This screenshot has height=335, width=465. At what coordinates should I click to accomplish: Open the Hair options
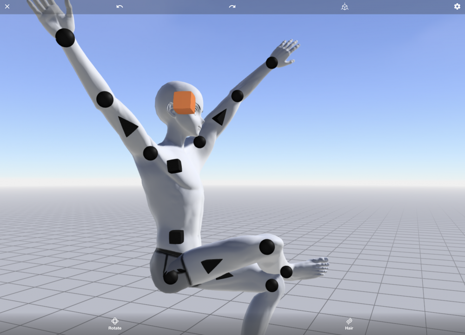349,323
